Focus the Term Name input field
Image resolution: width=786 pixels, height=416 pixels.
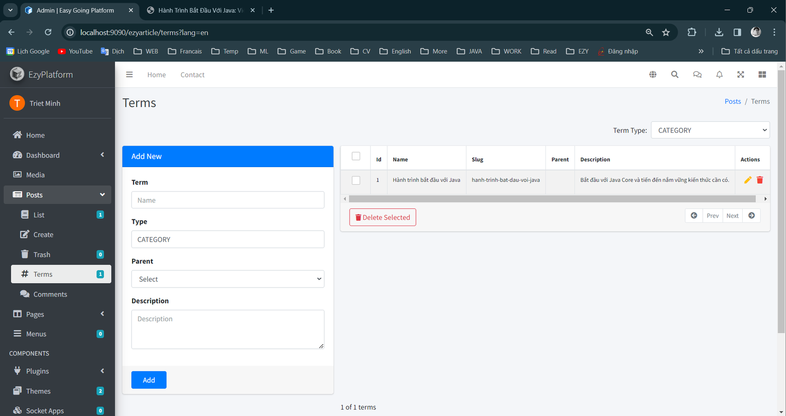coord(228,200)
